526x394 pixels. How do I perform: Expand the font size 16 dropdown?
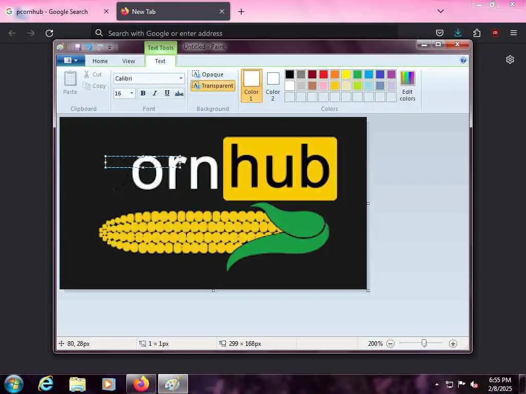[132, 93]
